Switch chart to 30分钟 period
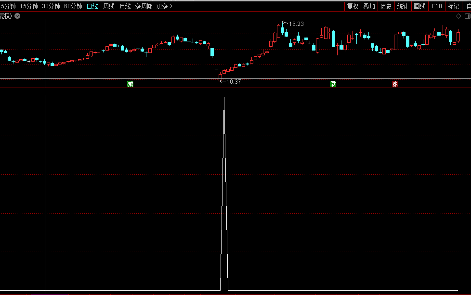The height and width of the screenshot is (295, 471). [51, 6]
